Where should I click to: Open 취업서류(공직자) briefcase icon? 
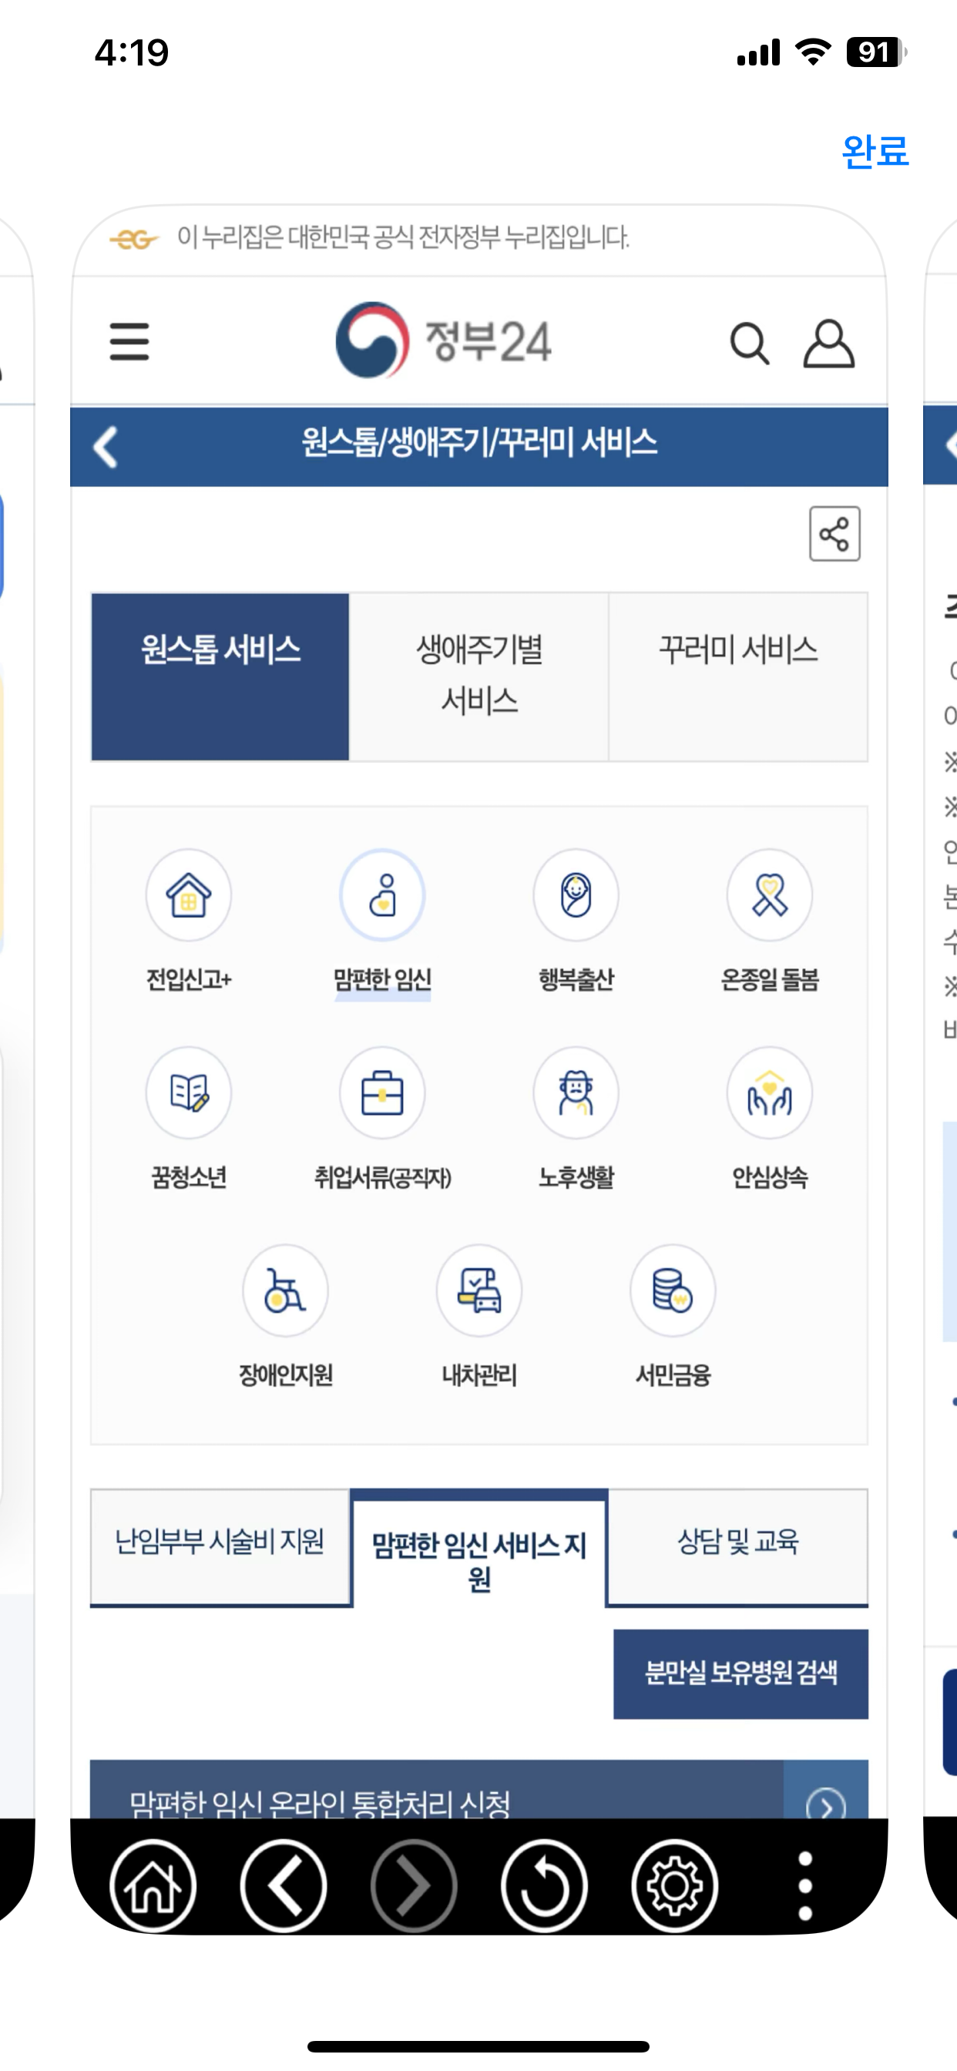pos(382,1093)
